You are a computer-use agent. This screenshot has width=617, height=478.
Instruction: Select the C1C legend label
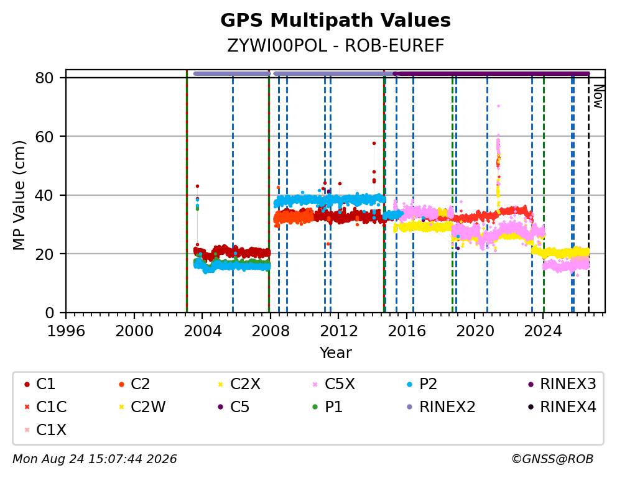click(52, 407)
